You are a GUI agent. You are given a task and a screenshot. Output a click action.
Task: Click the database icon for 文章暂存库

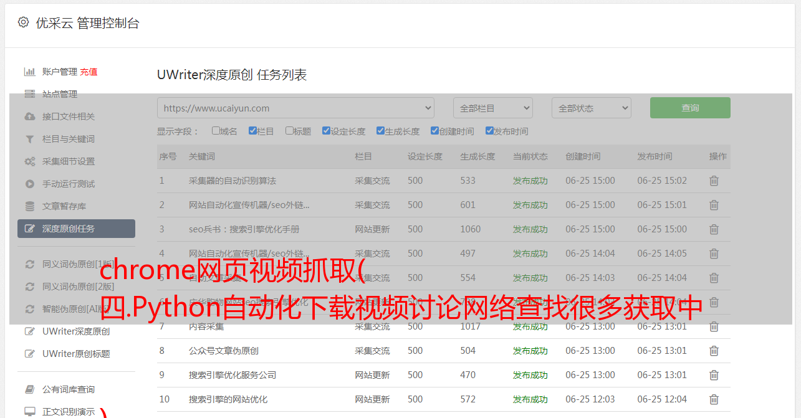(x=29, y=206)
